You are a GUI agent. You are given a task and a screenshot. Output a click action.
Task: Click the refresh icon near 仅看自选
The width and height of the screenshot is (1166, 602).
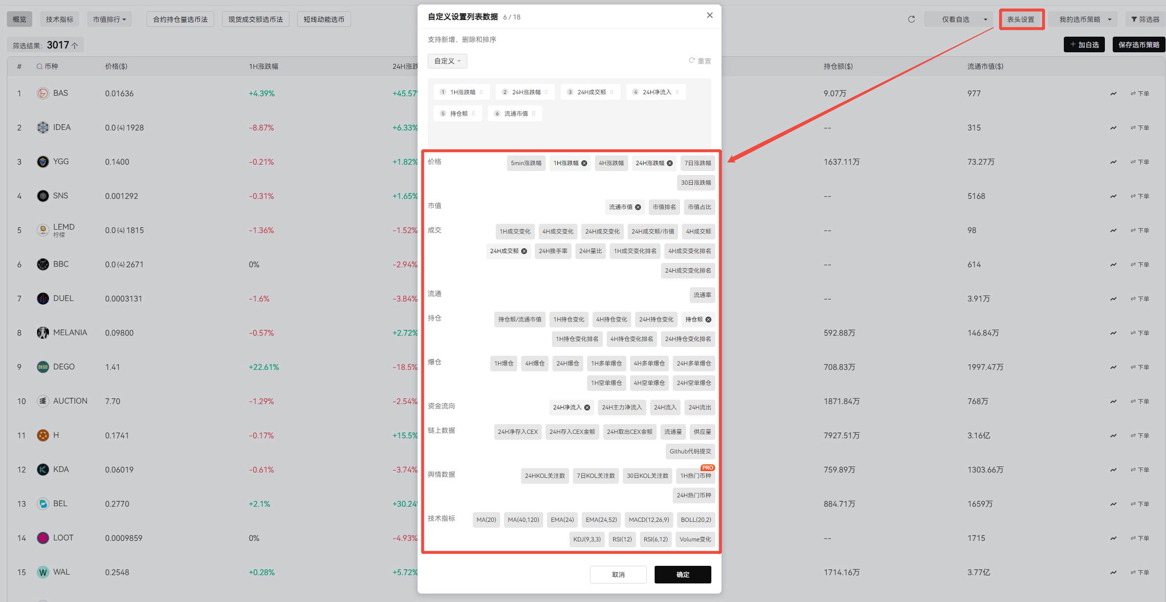tap(911, 20)
